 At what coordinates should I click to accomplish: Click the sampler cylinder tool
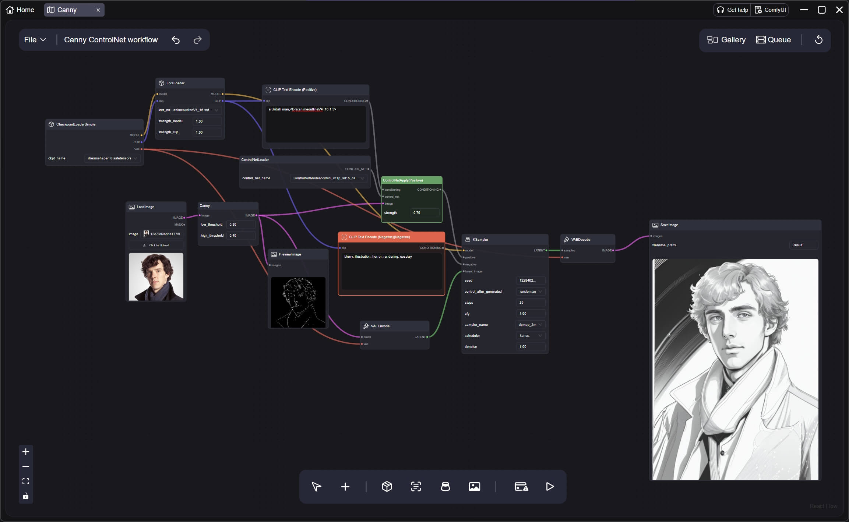click(445, 487)
